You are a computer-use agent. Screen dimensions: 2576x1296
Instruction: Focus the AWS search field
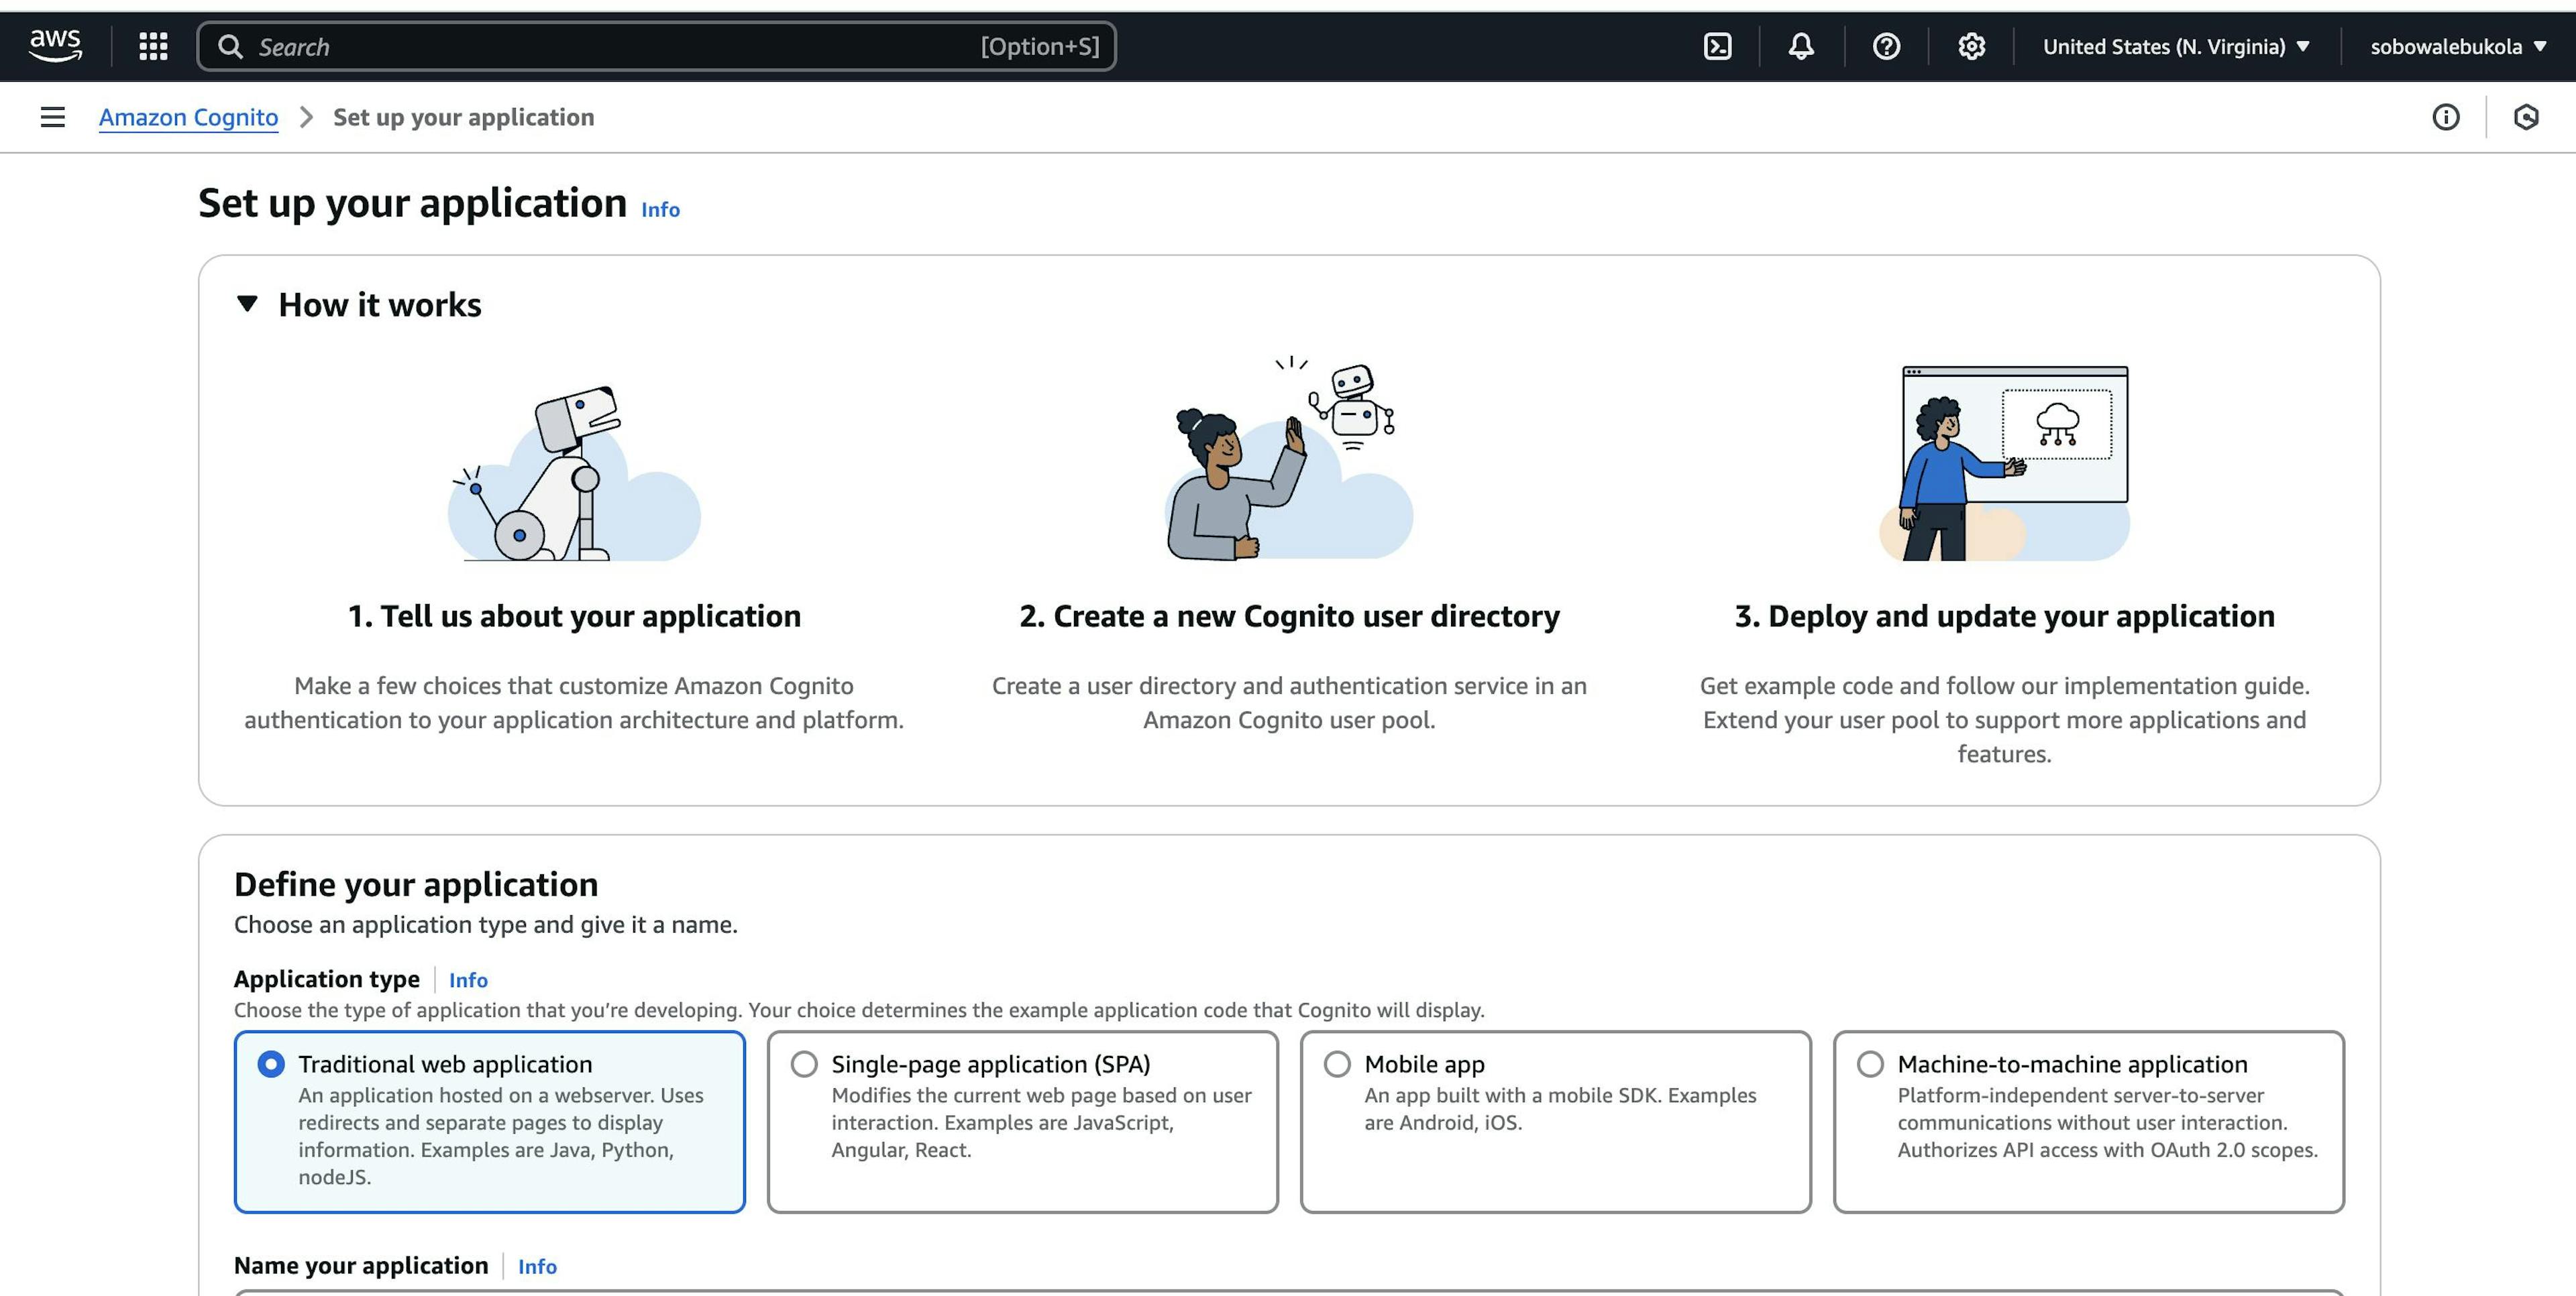coord(656,46)
